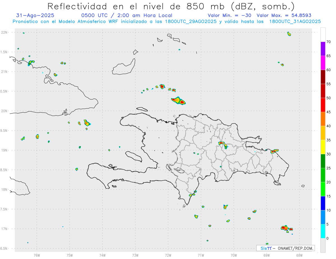Pick the dark red 55–60 dBZ colorbar segment
336x259 pixels.
point(323,77)
